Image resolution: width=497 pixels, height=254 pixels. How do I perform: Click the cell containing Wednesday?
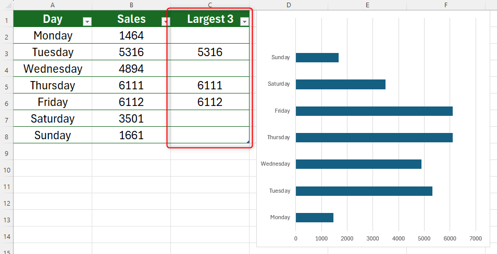[x=53, y=69]
